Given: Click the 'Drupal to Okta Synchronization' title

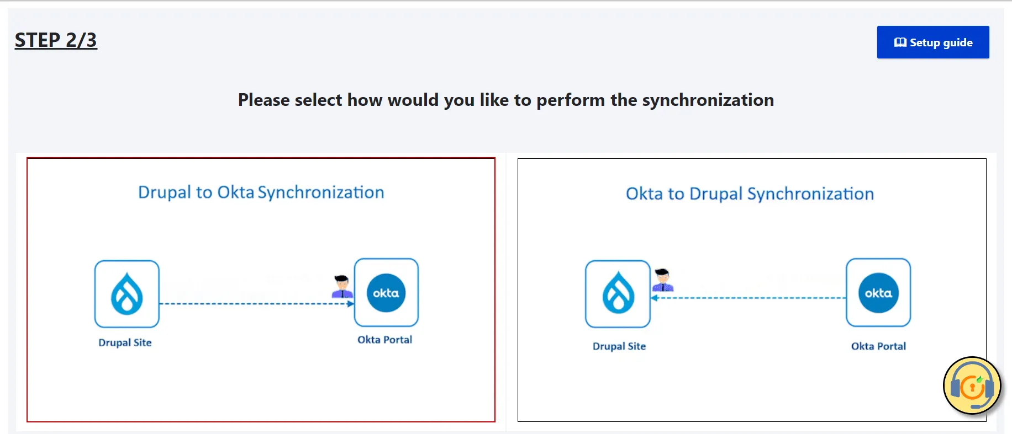Looking at the screenshot, I should coord(261,192).
